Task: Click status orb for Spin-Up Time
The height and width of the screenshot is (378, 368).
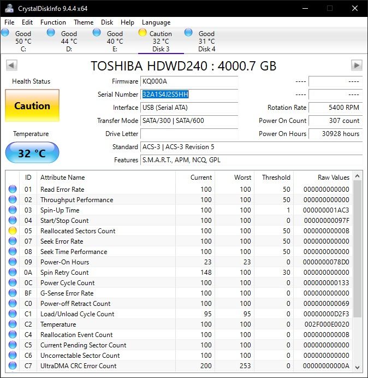Action: click(x=13, y=210)
